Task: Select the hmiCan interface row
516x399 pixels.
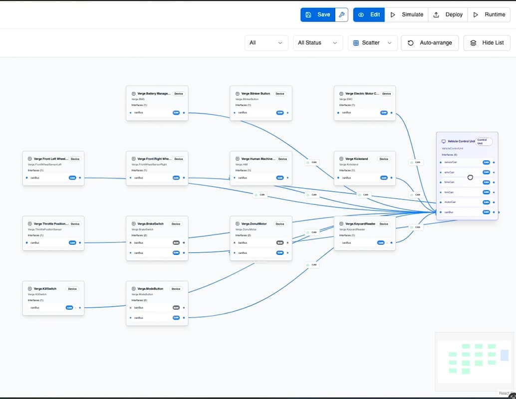Action: pos(467,193)
